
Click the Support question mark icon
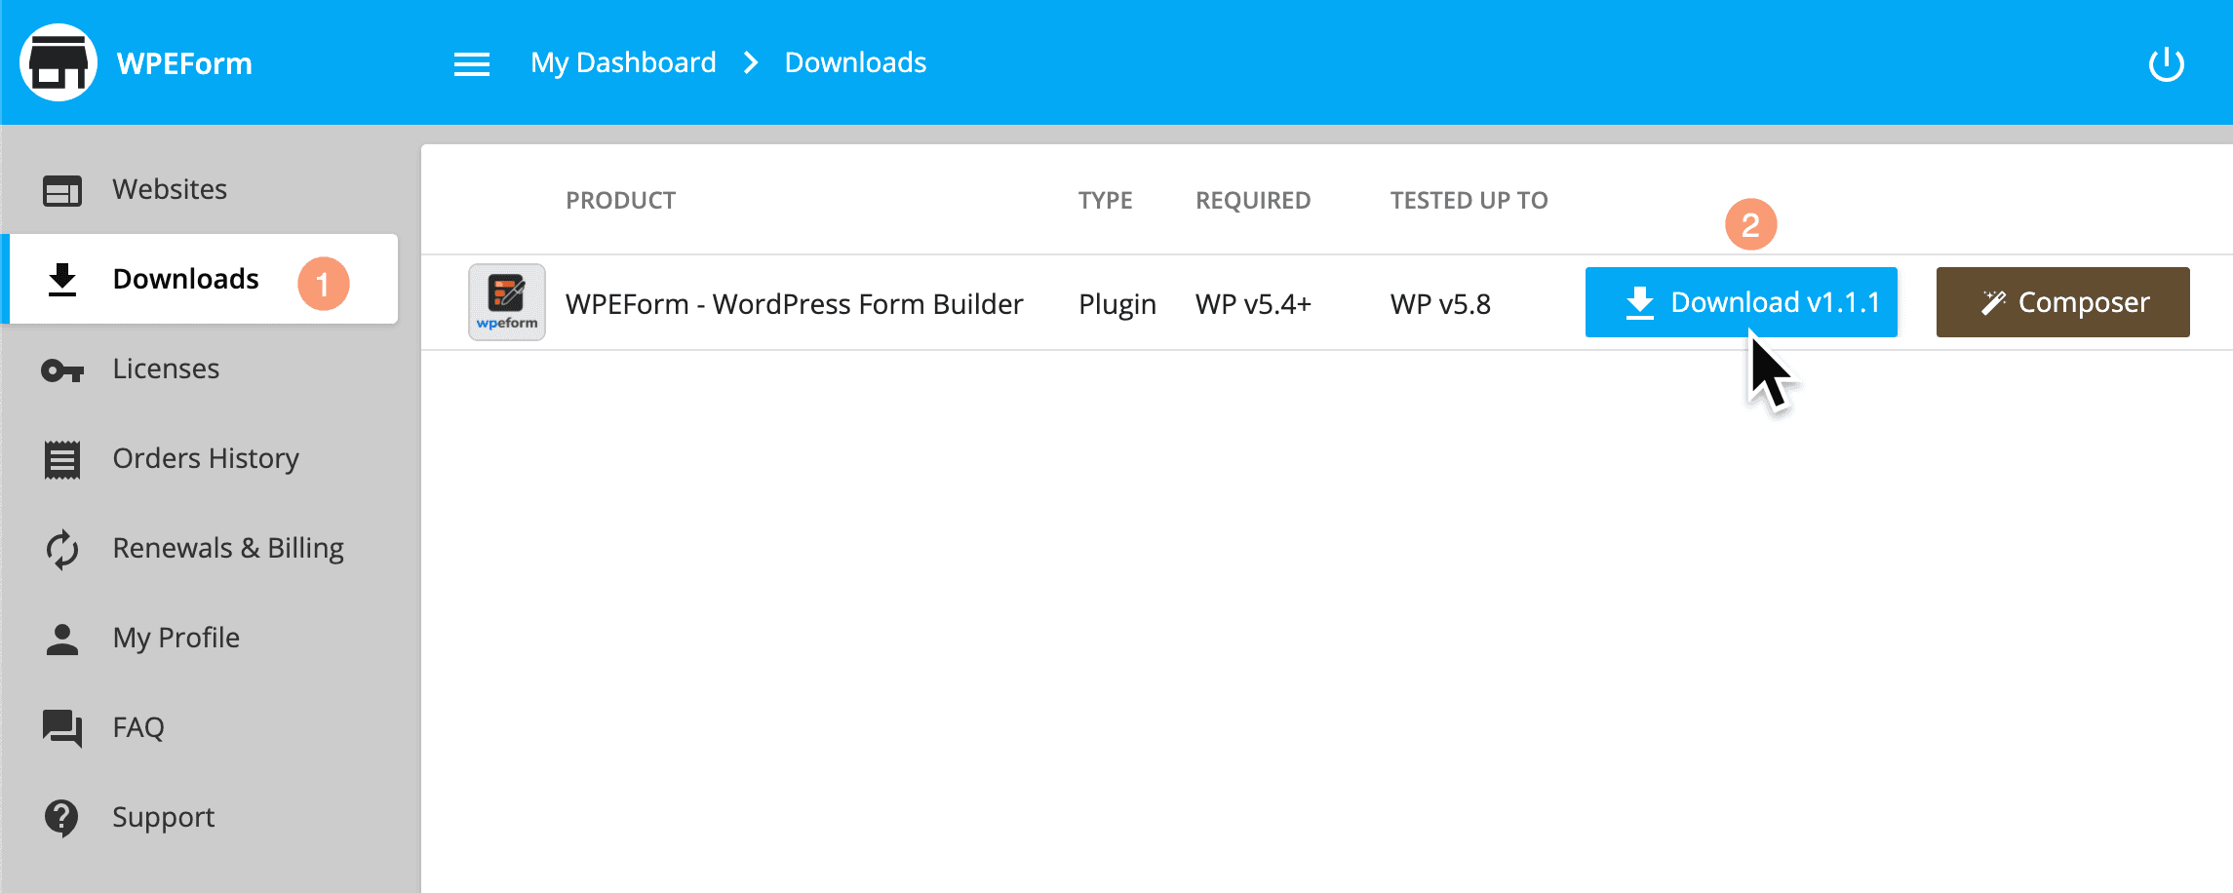62,818
